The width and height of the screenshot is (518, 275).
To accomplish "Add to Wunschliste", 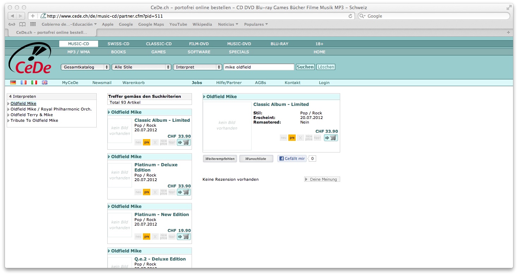I will tap(256, 159).
